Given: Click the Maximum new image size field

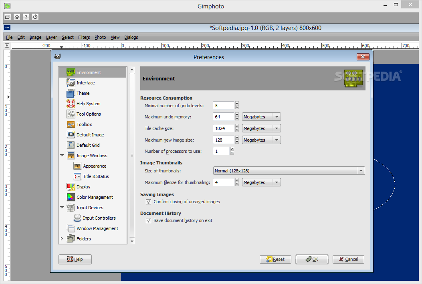Looking at the screenshot, I should (x=224, y=140).
